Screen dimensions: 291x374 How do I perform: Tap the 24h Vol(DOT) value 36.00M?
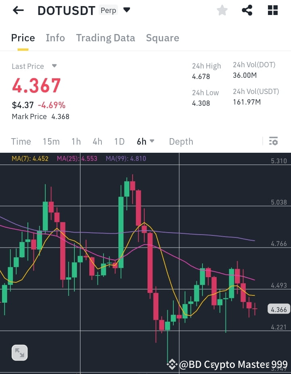pyautogui.click(x=245, y=75)
